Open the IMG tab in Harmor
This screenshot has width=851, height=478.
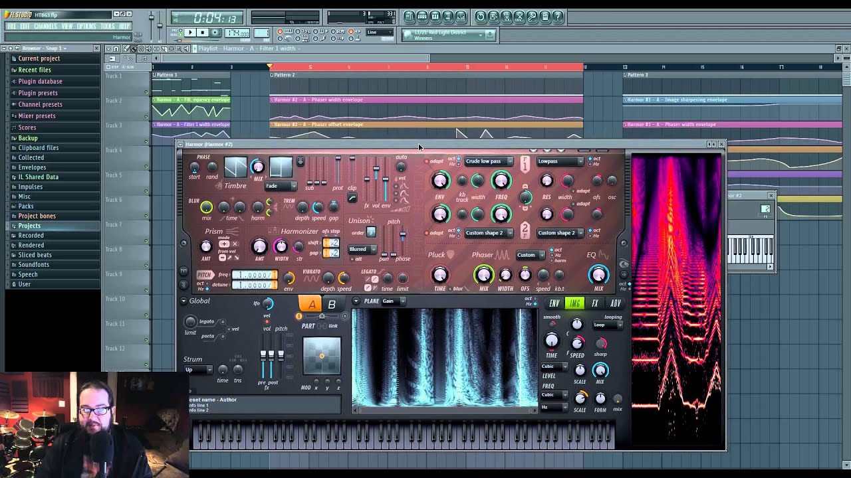[x=574, y=303]
